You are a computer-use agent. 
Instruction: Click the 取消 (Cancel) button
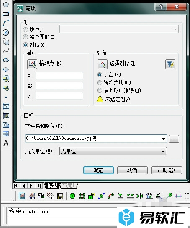click(132, 170)
